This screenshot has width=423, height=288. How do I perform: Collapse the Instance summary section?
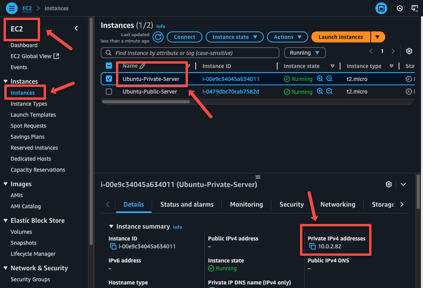point(111,226)
